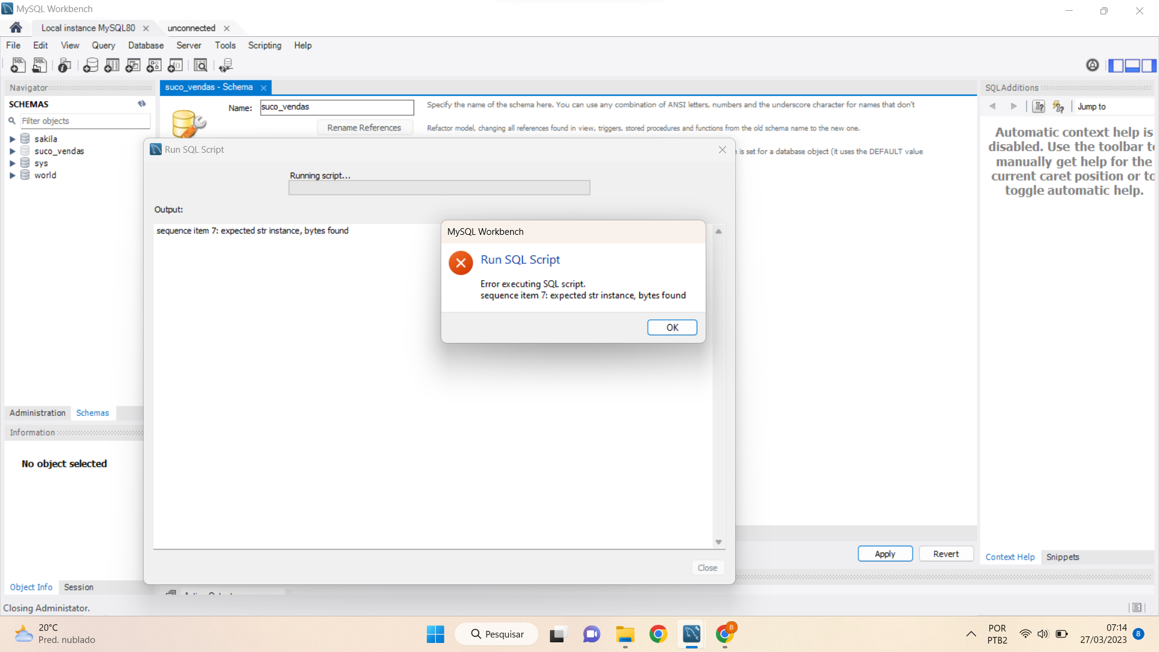The image size is (1159, 652).
Task: Open File Explorer from the taskbar
Action: (625, 634)
